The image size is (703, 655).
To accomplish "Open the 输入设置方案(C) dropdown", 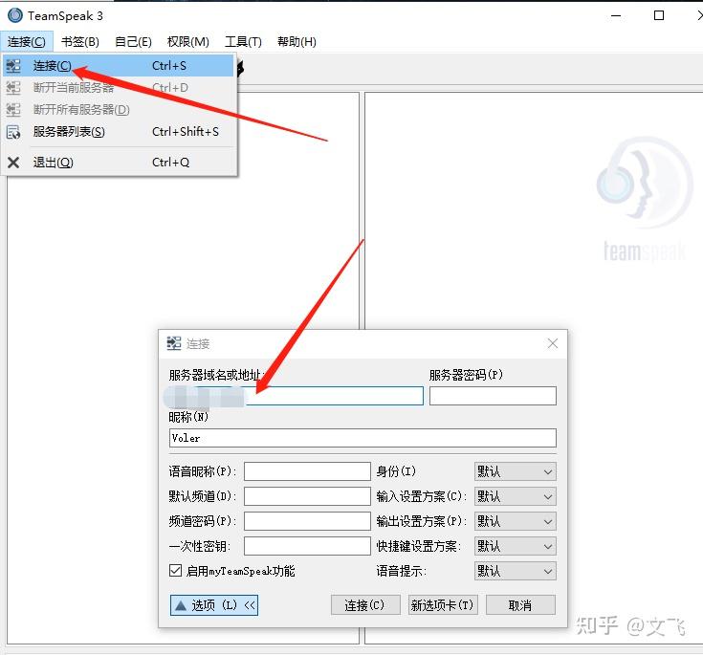I will pyautogui.click(x=516, y=496).
